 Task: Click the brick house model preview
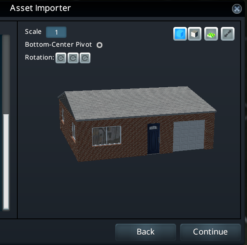click(x=137, y=124)
